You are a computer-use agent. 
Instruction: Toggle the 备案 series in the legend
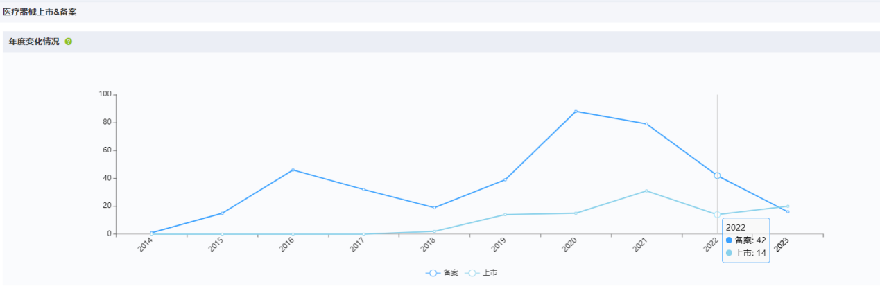(442, 273)
